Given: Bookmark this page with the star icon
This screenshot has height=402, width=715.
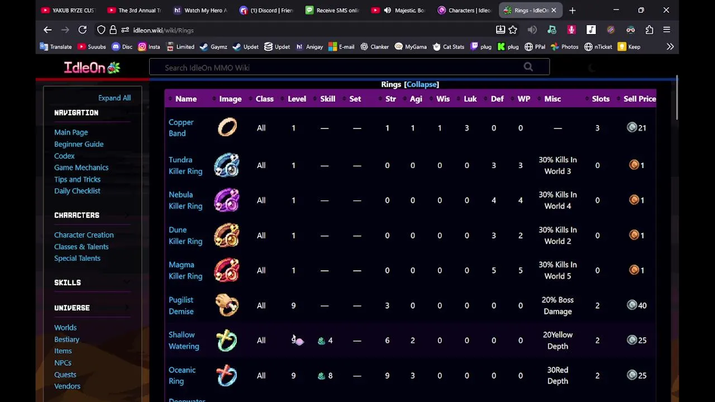Looking at the screenshot, I should [x=513, y=30].
